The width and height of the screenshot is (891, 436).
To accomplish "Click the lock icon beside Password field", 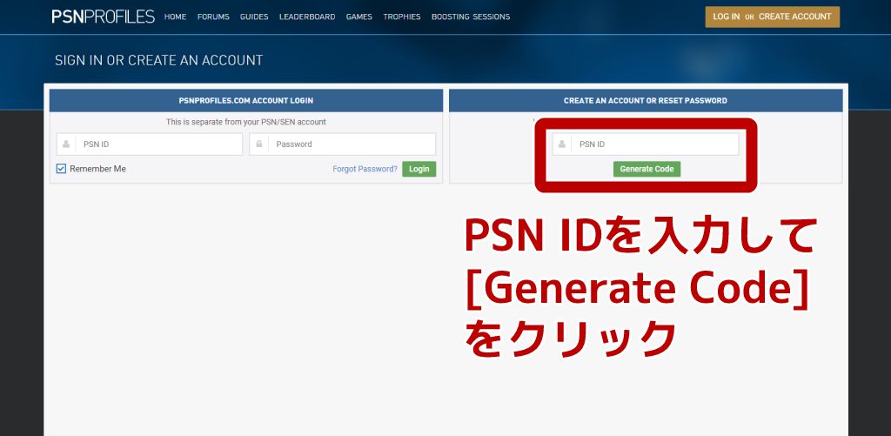I will [259, 144].
